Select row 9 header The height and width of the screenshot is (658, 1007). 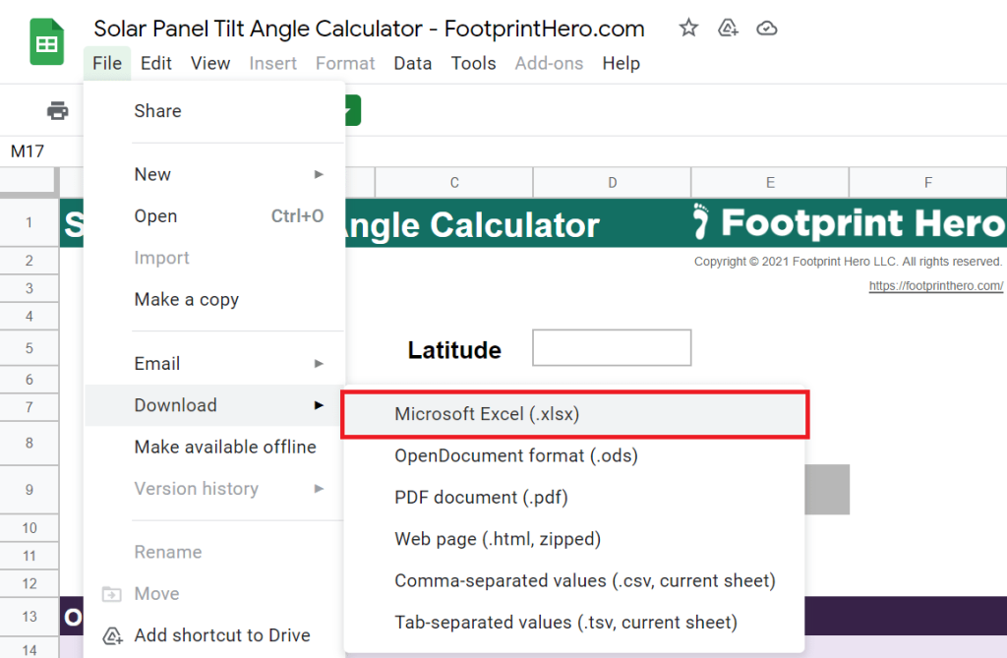pos(29,490)
